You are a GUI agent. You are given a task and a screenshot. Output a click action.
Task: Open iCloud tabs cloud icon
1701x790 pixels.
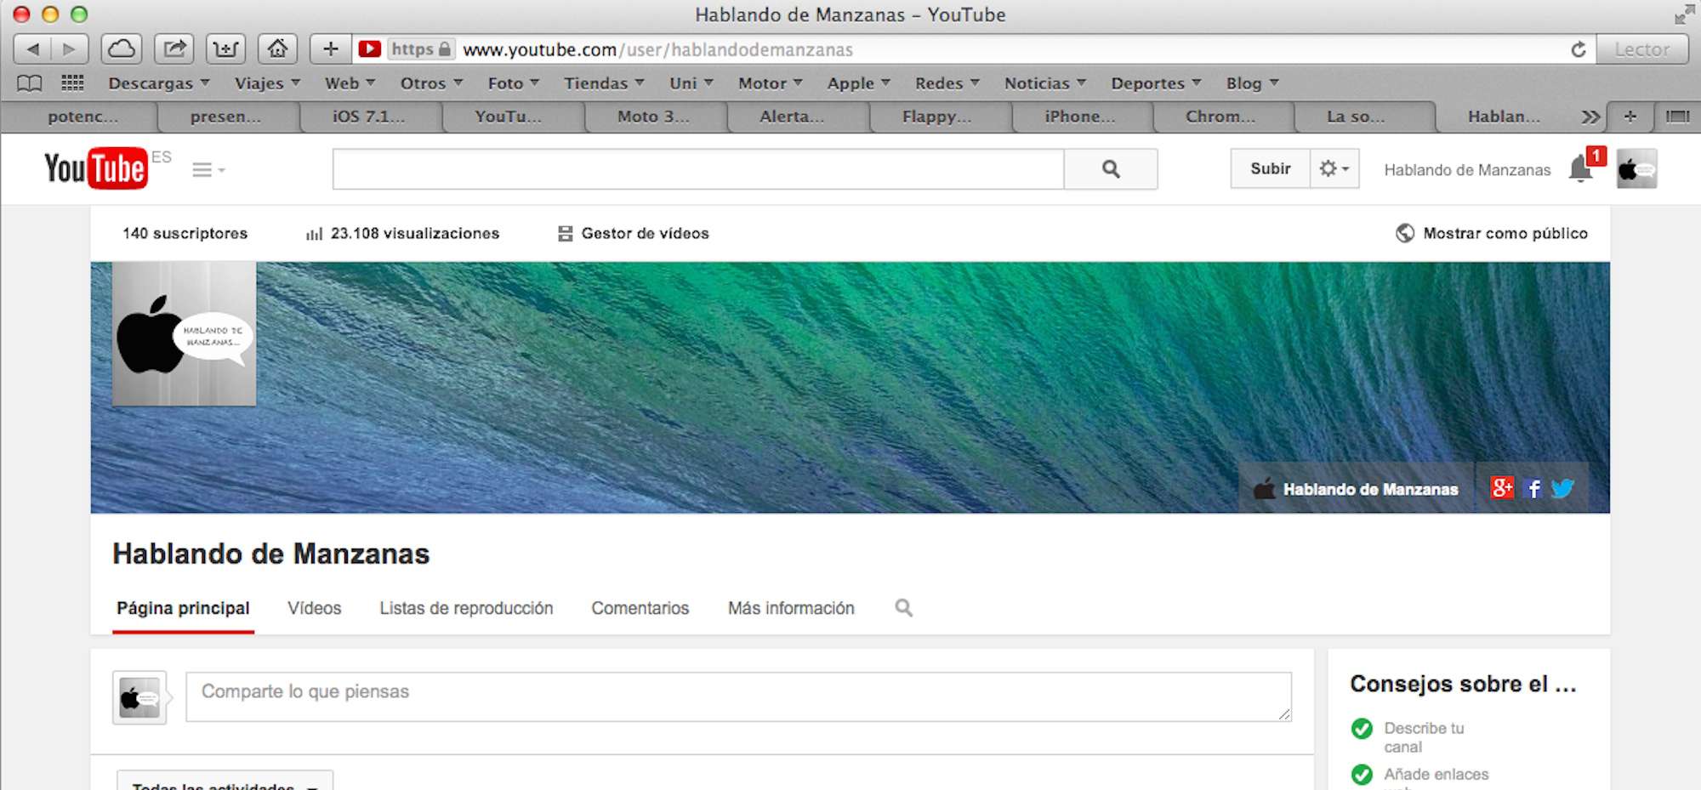tap(121, 49)
